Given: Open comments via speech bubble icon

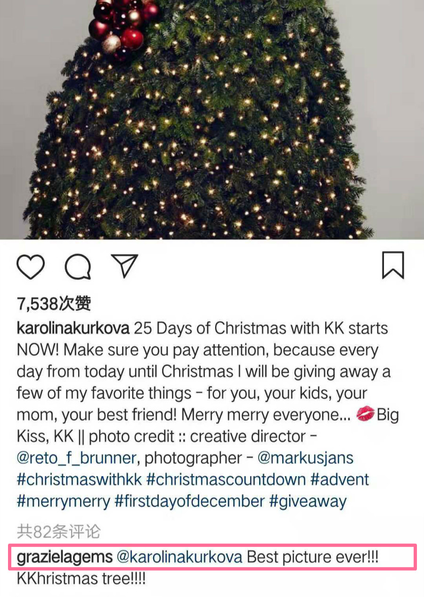Looking at the screenshot, I should pyautogui.click(x=78, y=266).
